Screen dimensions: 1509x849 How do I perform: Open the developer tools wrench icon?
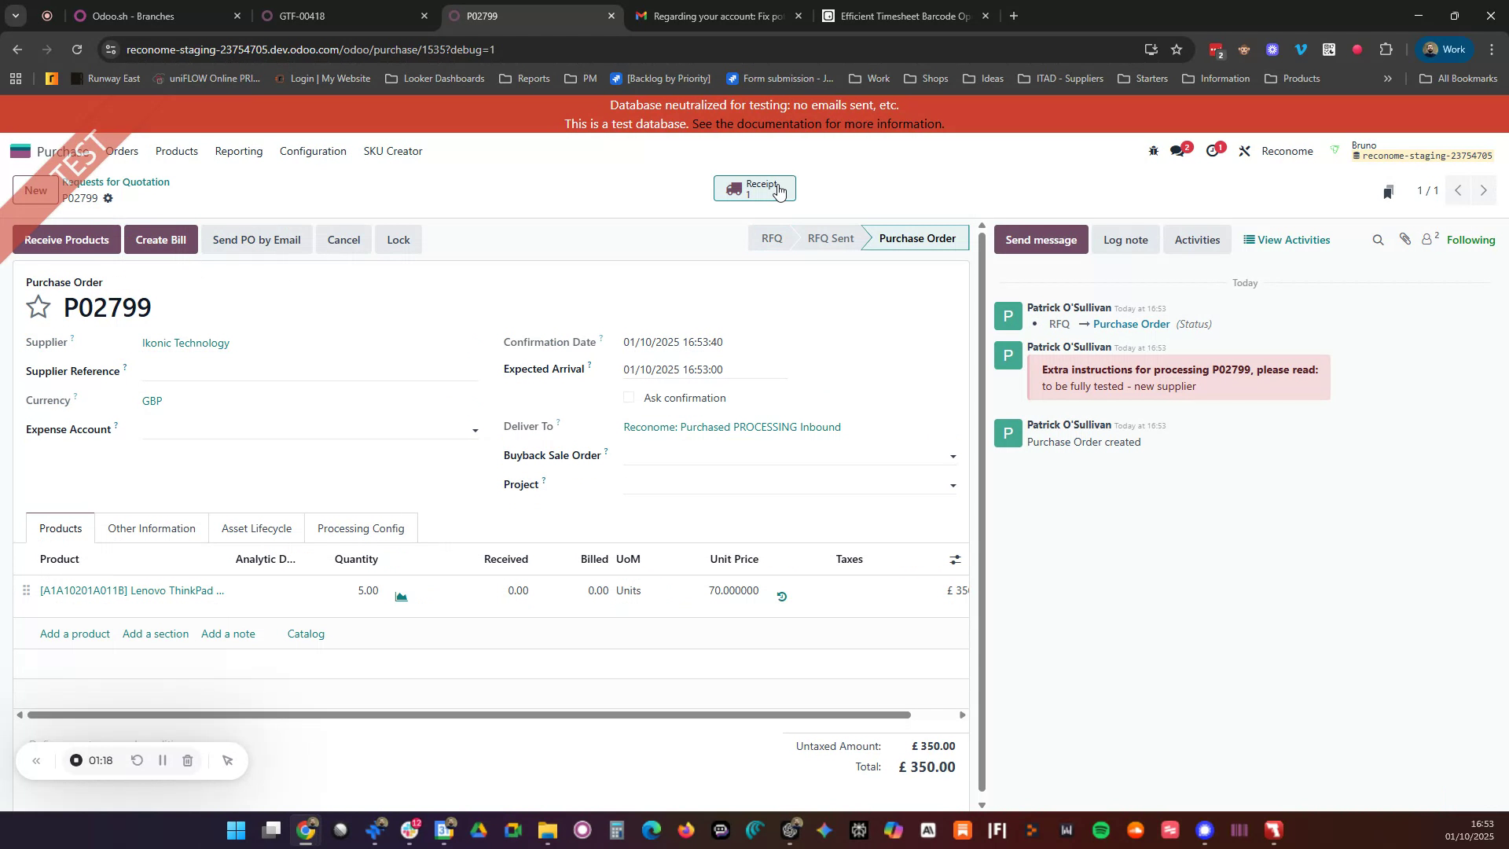1244,150
